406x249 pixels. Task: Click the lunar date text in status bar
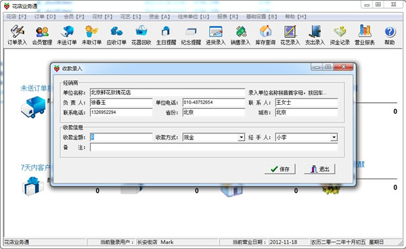click(347, 242)
